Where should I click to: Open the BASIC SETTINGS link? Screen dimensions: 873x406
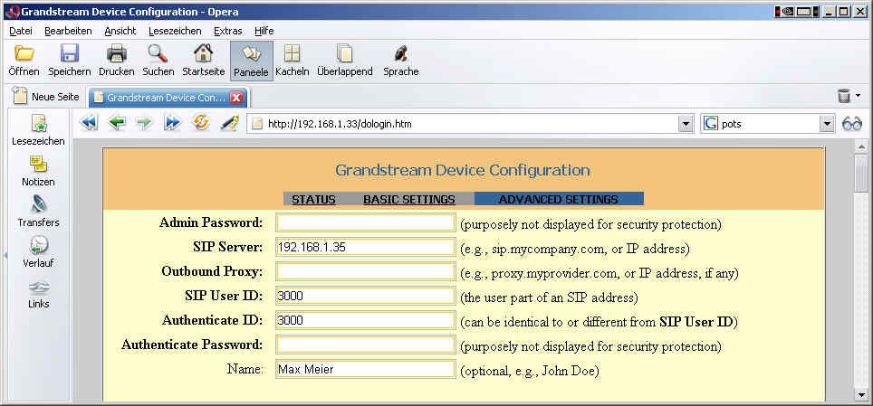point(409,199)
